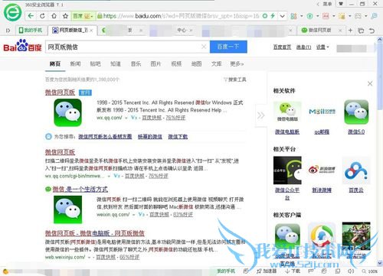Clear the search query with the X icon

click(204, 47)
